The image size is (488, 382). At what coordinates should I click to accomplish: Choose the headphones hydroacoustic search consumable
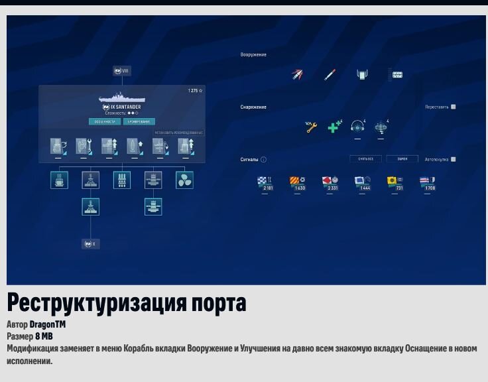(x=357, y=127)
